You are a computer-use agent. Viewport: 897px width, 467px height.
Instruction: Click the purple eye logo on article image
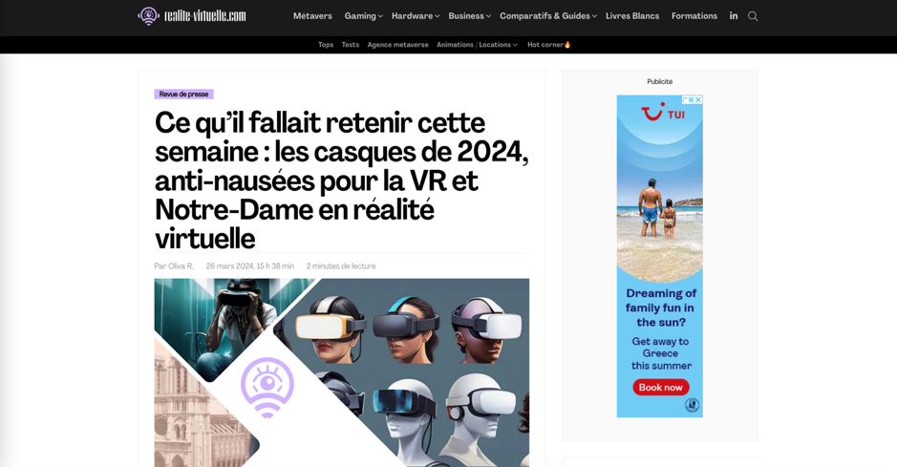pos(267,388)
